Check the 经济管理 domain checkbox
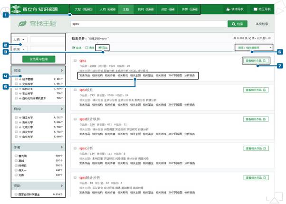The image size is (286, 204). coord(17,79)
